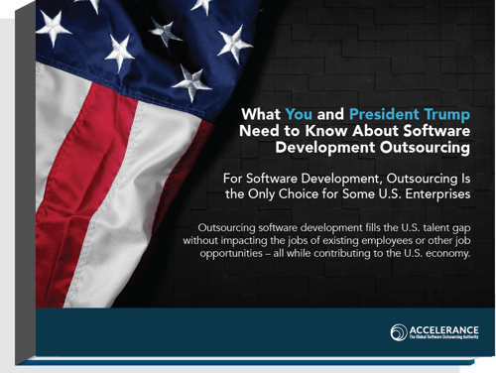Click the ACCELERANCE wordmark text
The image size is (496, 373).
pyautogui.click(x=443, y=330)
